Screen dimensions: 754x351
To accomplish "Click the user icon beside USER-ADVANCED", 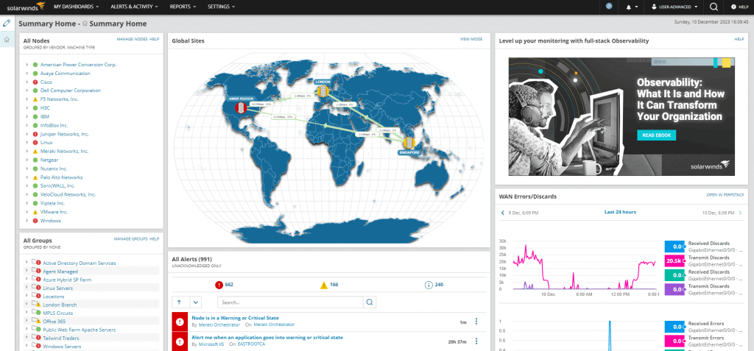I will tap(654, 7).
